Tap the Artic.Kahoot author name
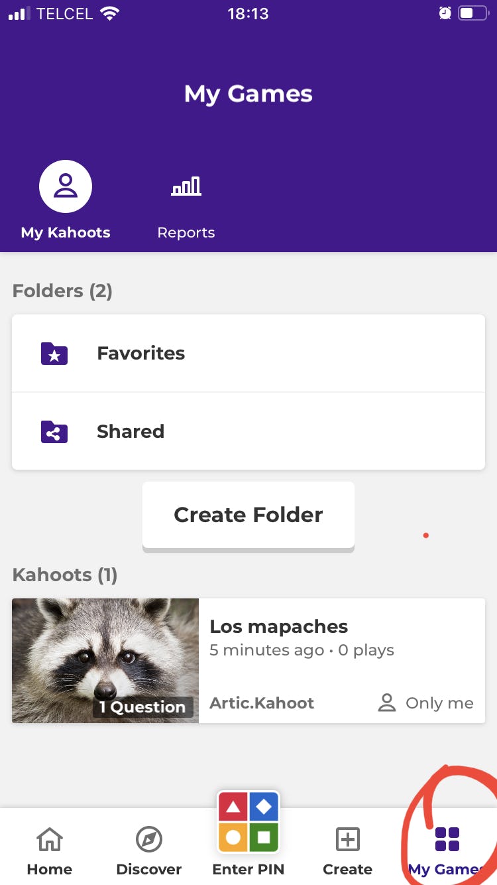497x885 pixels. (262, 703)
